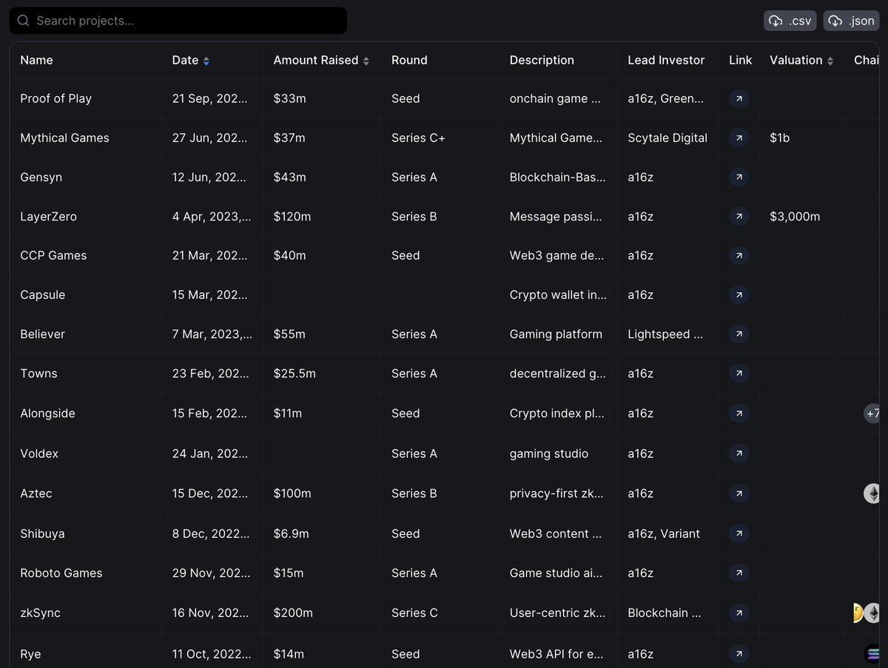The width and height of the screenshot is (888, 668).
Task: Click the yellow chain icon on zkSync row
Action: (858, 613)
